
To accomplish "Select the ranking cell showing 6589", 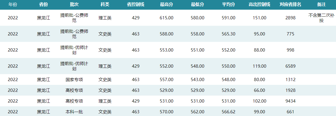I will (x=290, y=66).
